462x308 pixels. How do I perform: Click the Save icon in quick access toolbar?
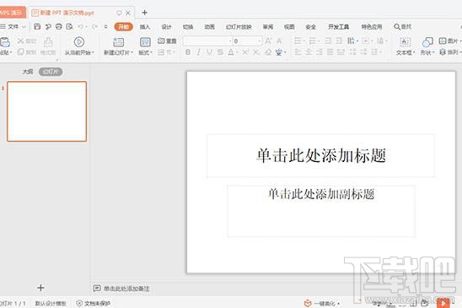point(37,26)
